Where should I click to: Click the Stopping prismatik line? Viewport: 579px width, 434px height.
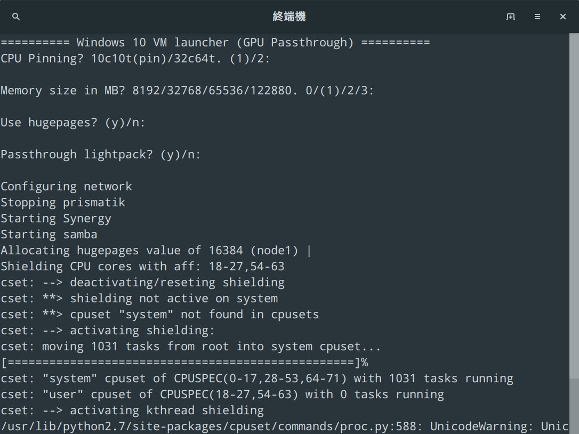63,203
